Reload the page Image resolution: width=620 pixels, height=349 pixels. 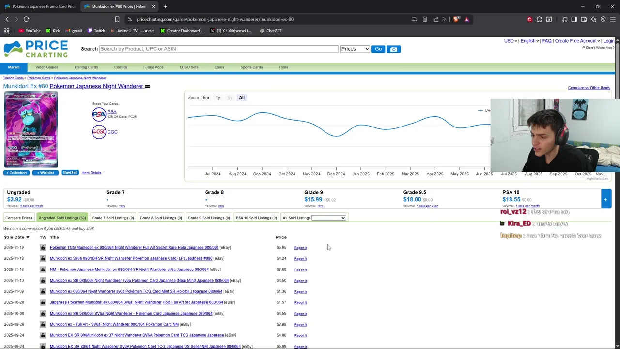[x=26, y=19]
